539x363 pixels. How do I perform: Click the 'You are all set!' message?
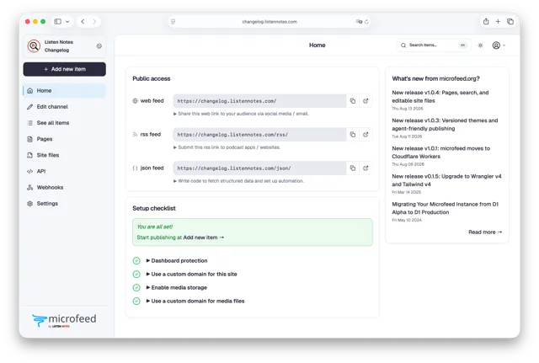pyautogui.click(x=155, y=227)
